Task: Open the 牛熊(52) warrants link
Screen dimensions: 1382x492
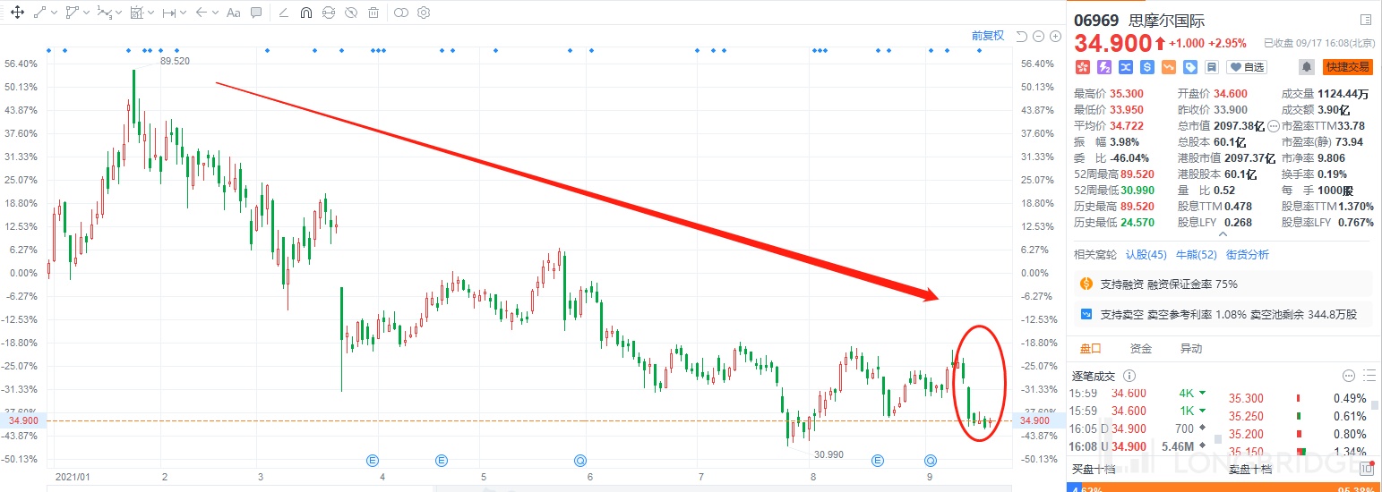Action: (1196, 255)
